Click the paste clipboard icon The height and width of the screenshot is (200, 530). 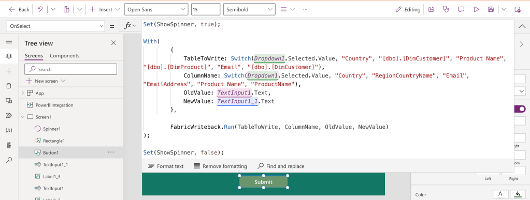point(67,9)
